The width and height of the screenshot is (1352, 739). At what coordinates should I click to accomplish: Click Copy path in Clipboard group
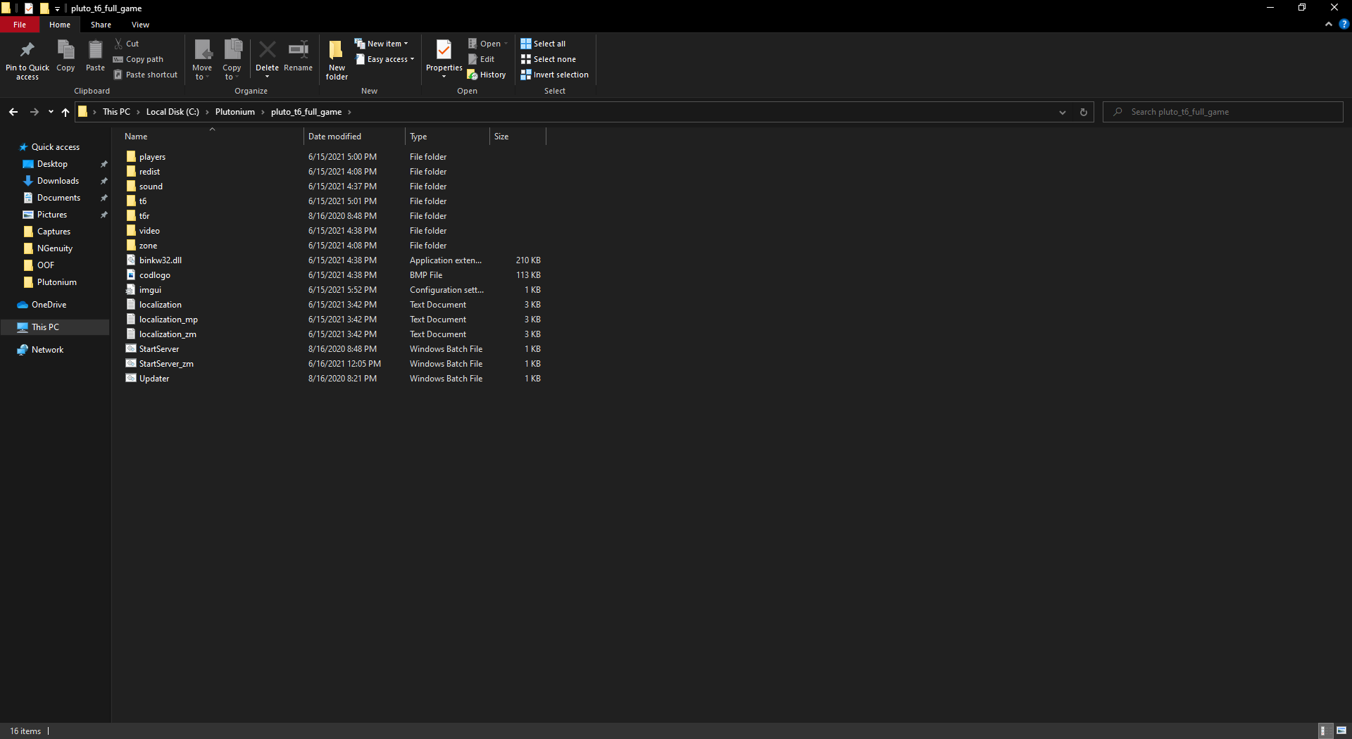138,59
